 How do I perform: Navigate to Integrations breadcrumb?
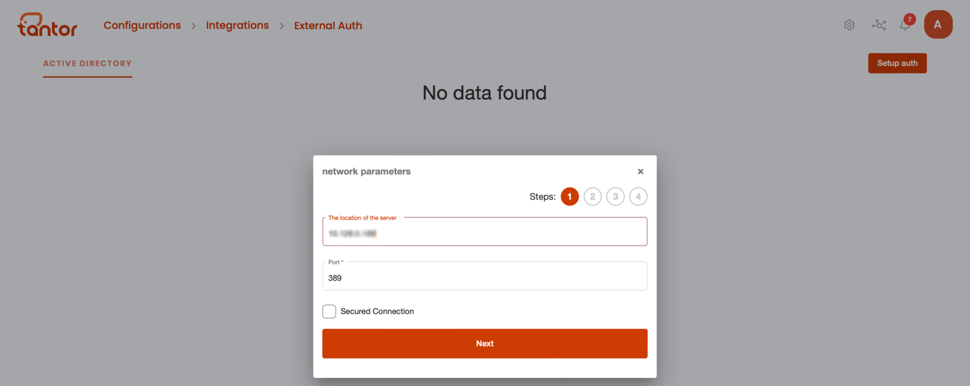(237, 25)
